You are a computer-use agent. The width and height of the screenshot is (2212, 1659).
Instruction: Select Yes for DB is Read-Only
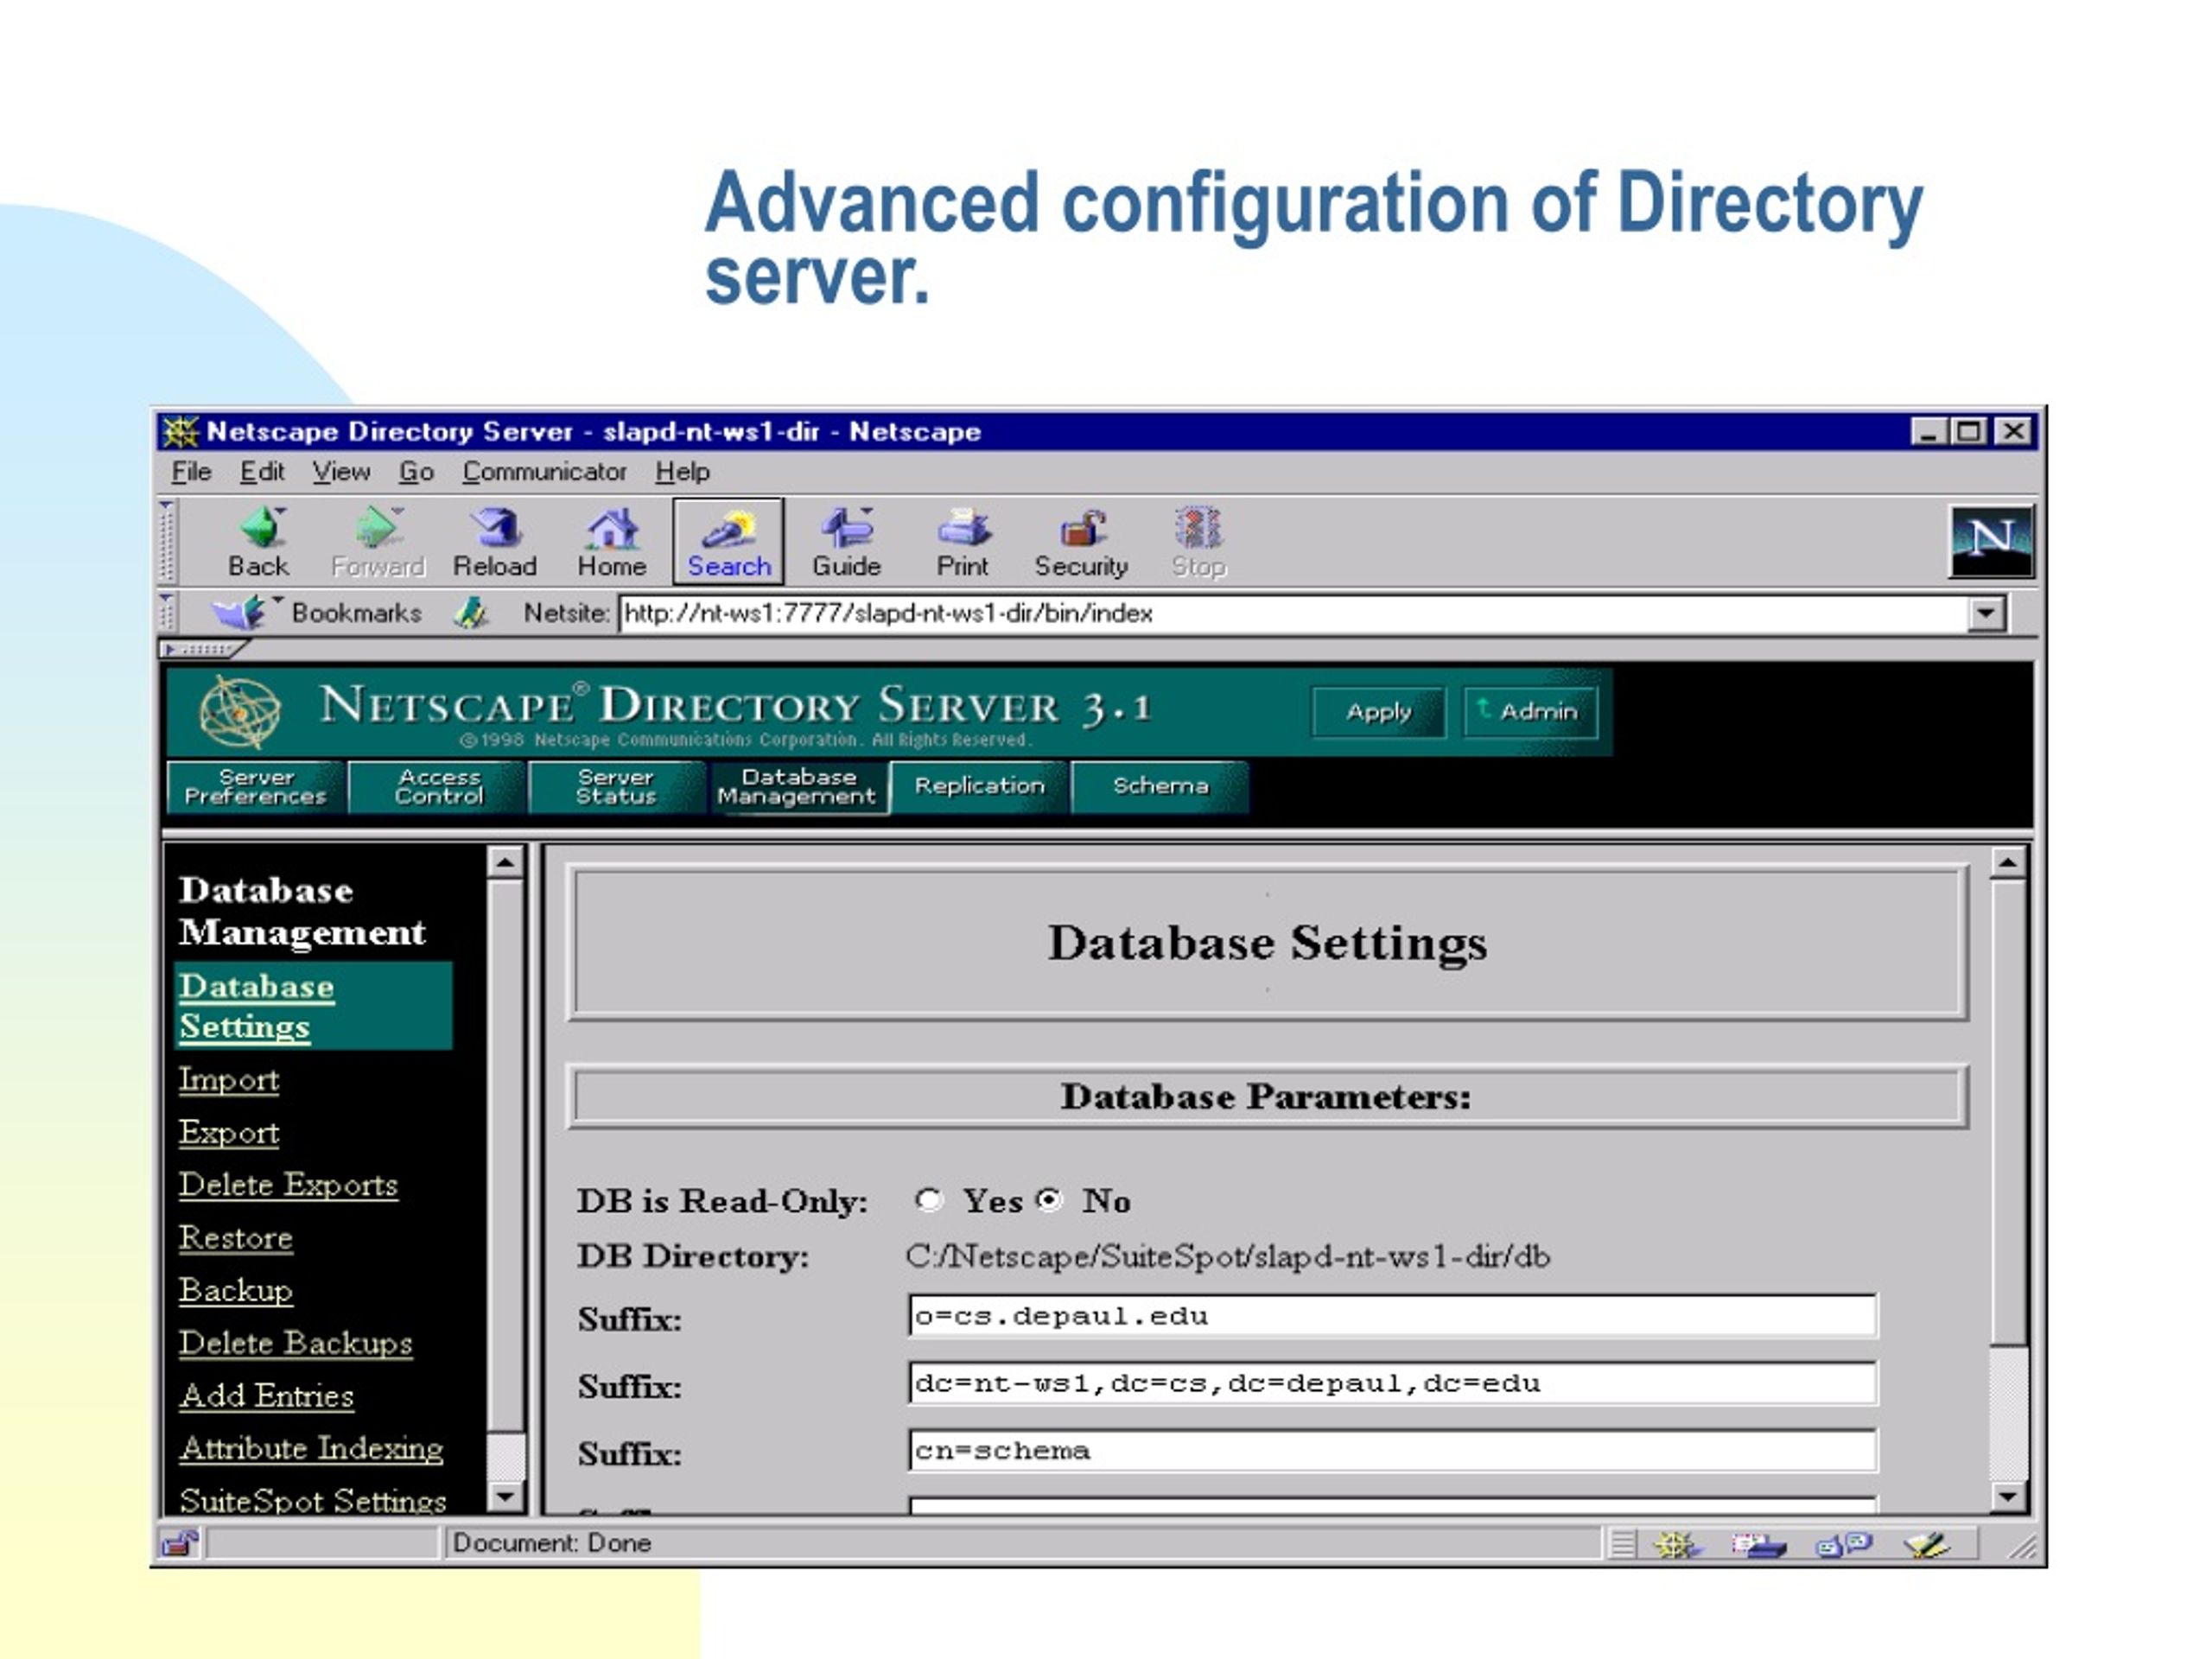point(928,1199)
